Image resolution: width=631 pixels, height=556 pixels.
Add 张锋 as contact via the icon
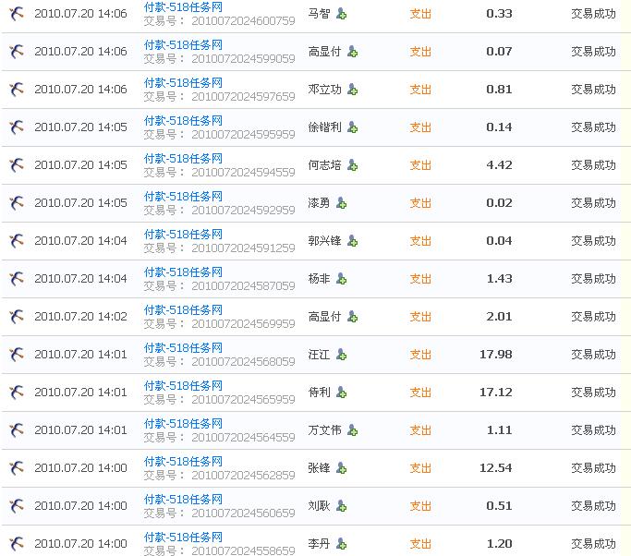pos(342,468)
